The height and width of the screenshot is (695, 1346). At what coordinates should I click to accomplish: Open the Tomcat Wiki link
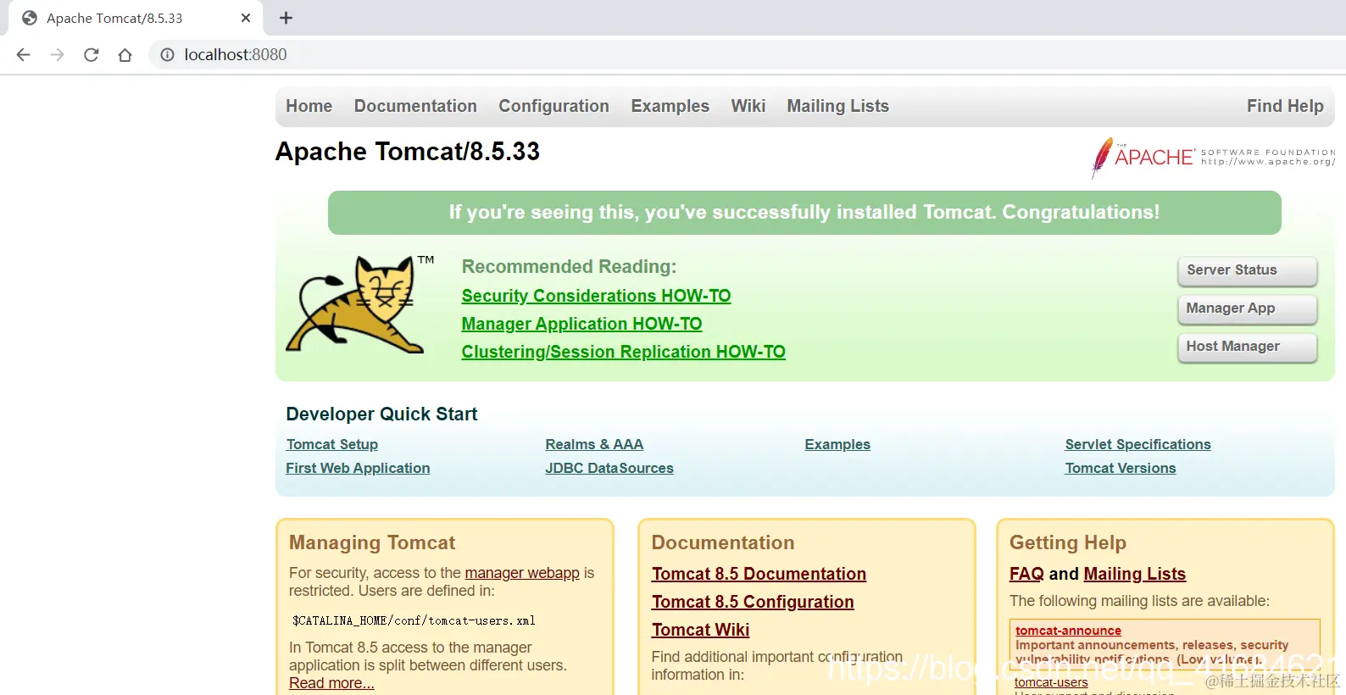700,630
